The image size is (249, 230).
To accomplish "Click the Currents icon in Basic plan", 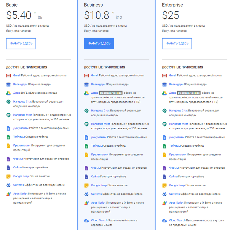I will click(8, 185).
